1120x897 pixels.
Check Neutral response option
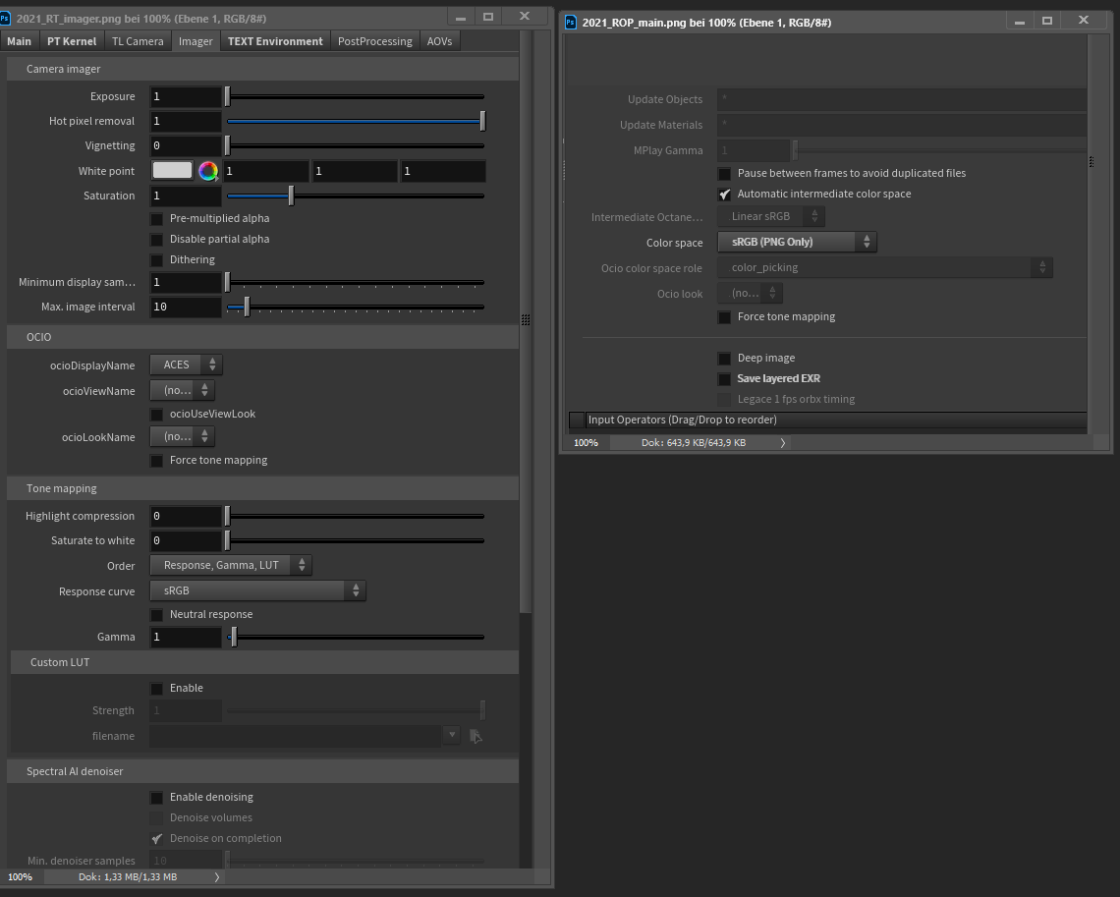[156, 615]
